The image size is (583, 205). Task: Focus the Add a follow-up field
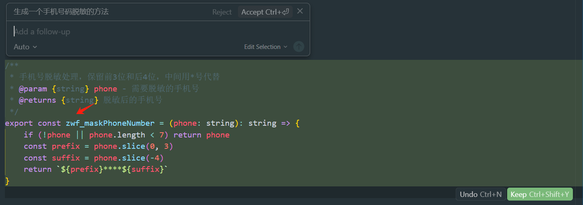154,32
